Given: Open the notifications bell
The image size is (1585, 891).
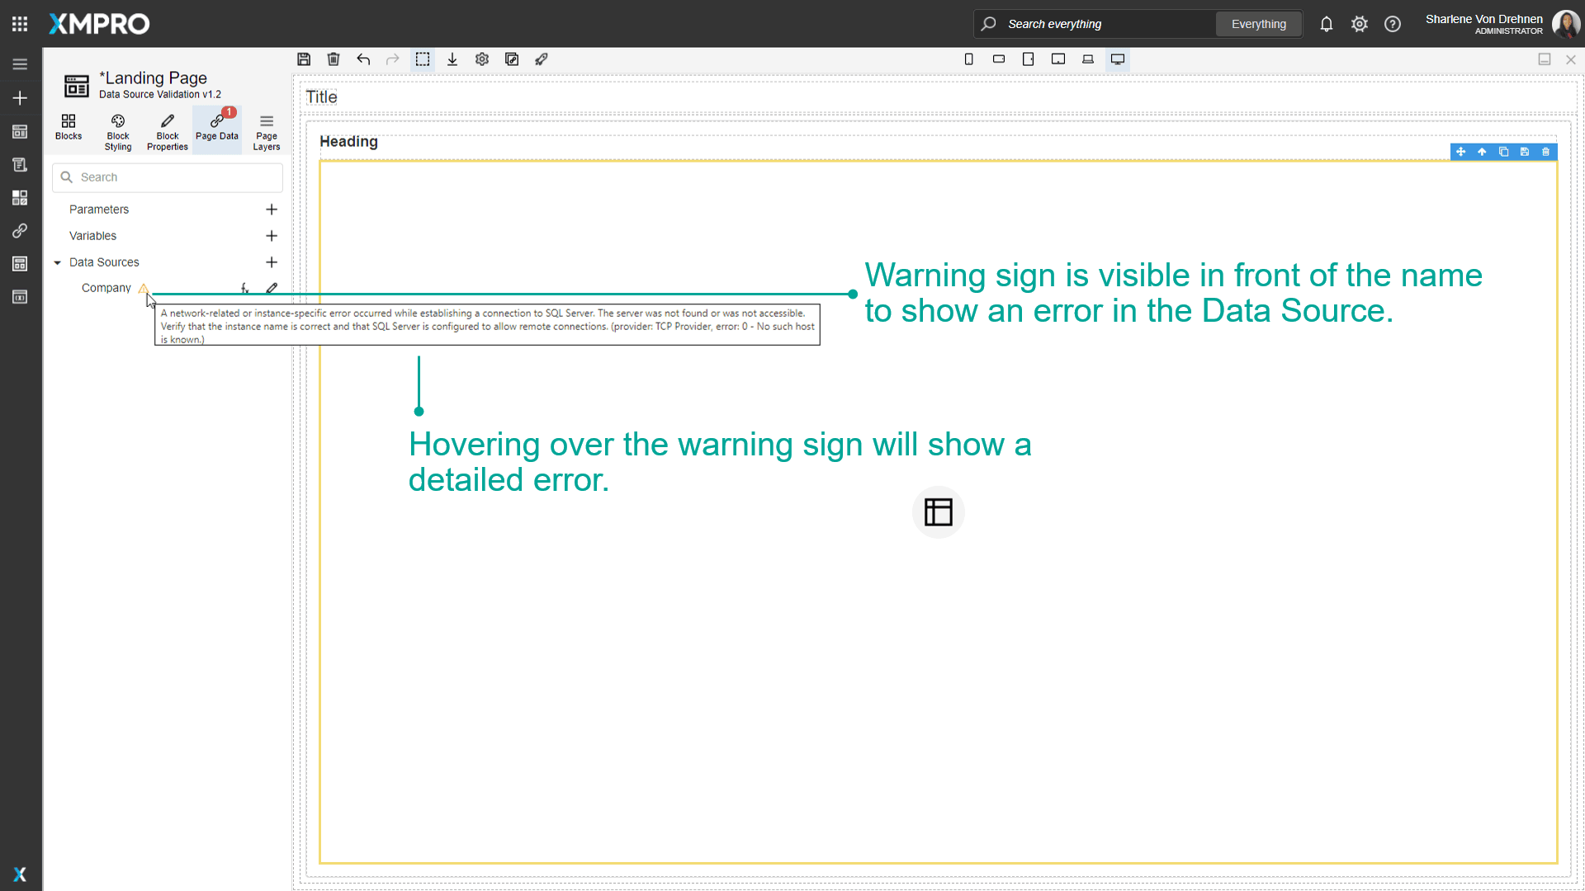Looking at the screenshot, I should point(1327,24).
